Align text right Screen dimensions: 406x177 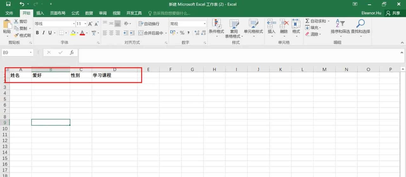tap(118, 33)
